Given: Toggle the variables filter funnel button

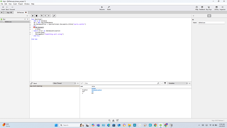Looking at the screenshot, I should pos(165,83).
